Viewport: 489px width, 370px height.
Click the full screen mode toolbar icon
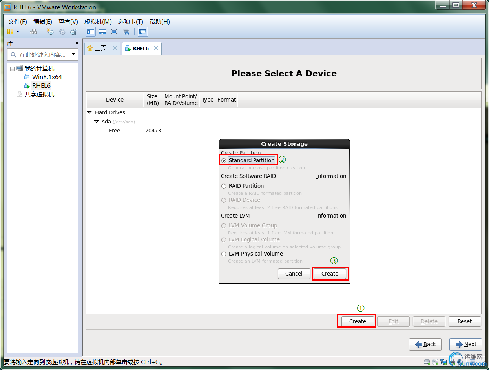coord(114,32)
